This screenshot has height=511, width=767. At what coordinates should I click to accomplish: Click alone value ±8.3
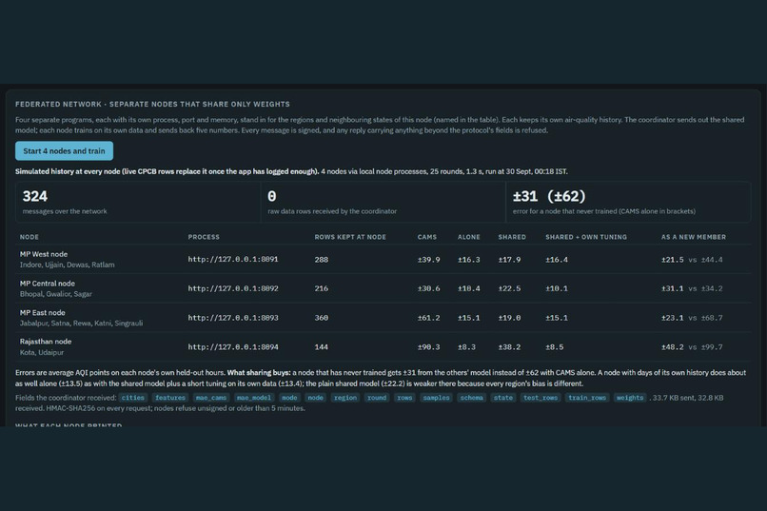(x=466, y=347)
